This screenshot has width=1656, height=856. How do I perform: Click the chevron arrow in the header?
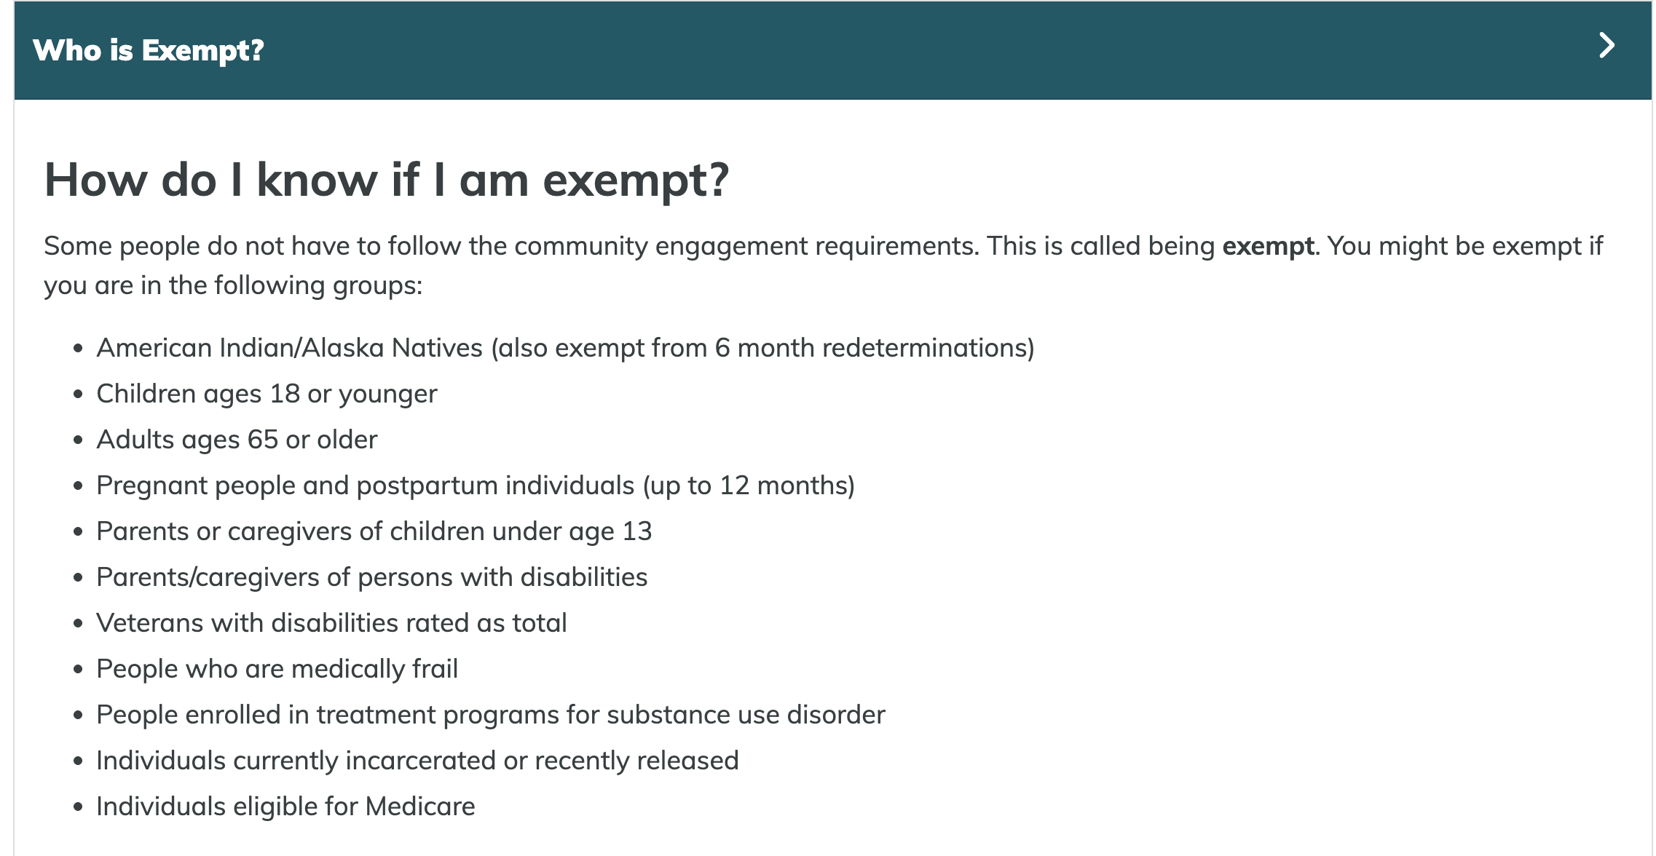[x=1606, y=47]
